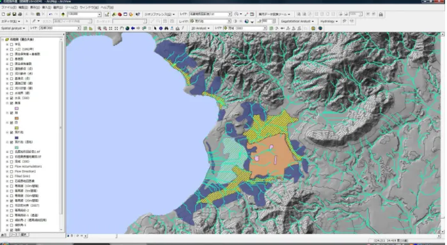Viewport: 447px width, 245px height.
Task: Launch ArcGlobe from 3D Analyst toolbar
Action: tap(320, 28)
